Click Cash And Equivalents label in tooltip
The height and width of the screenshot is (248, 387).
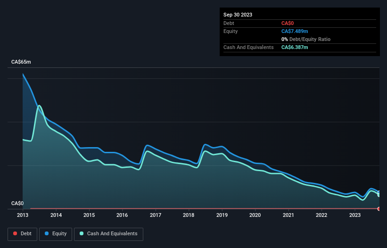coord(248,47)
